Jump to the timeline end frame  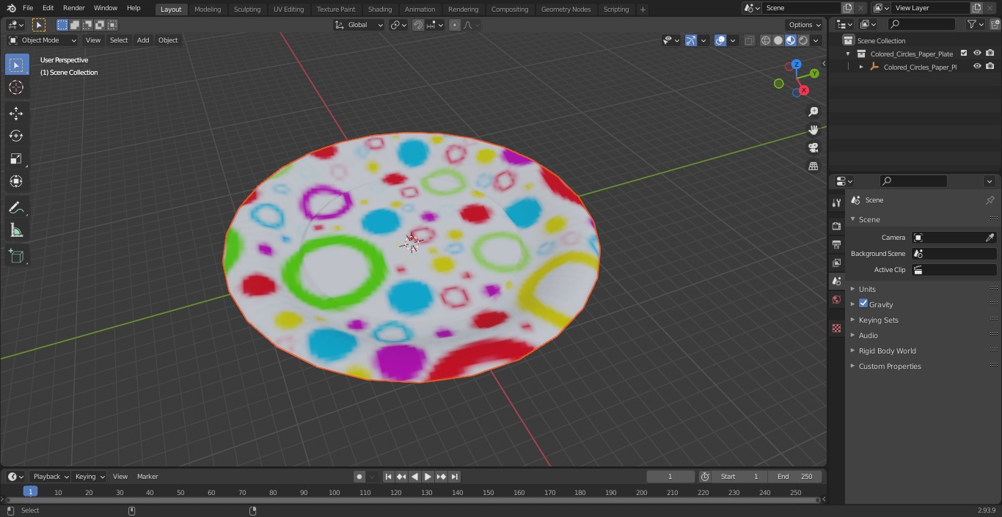455,477
